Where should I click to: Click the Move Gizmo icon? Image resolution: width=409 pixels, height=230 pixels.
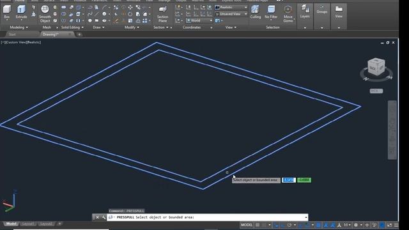pos(288,13)
